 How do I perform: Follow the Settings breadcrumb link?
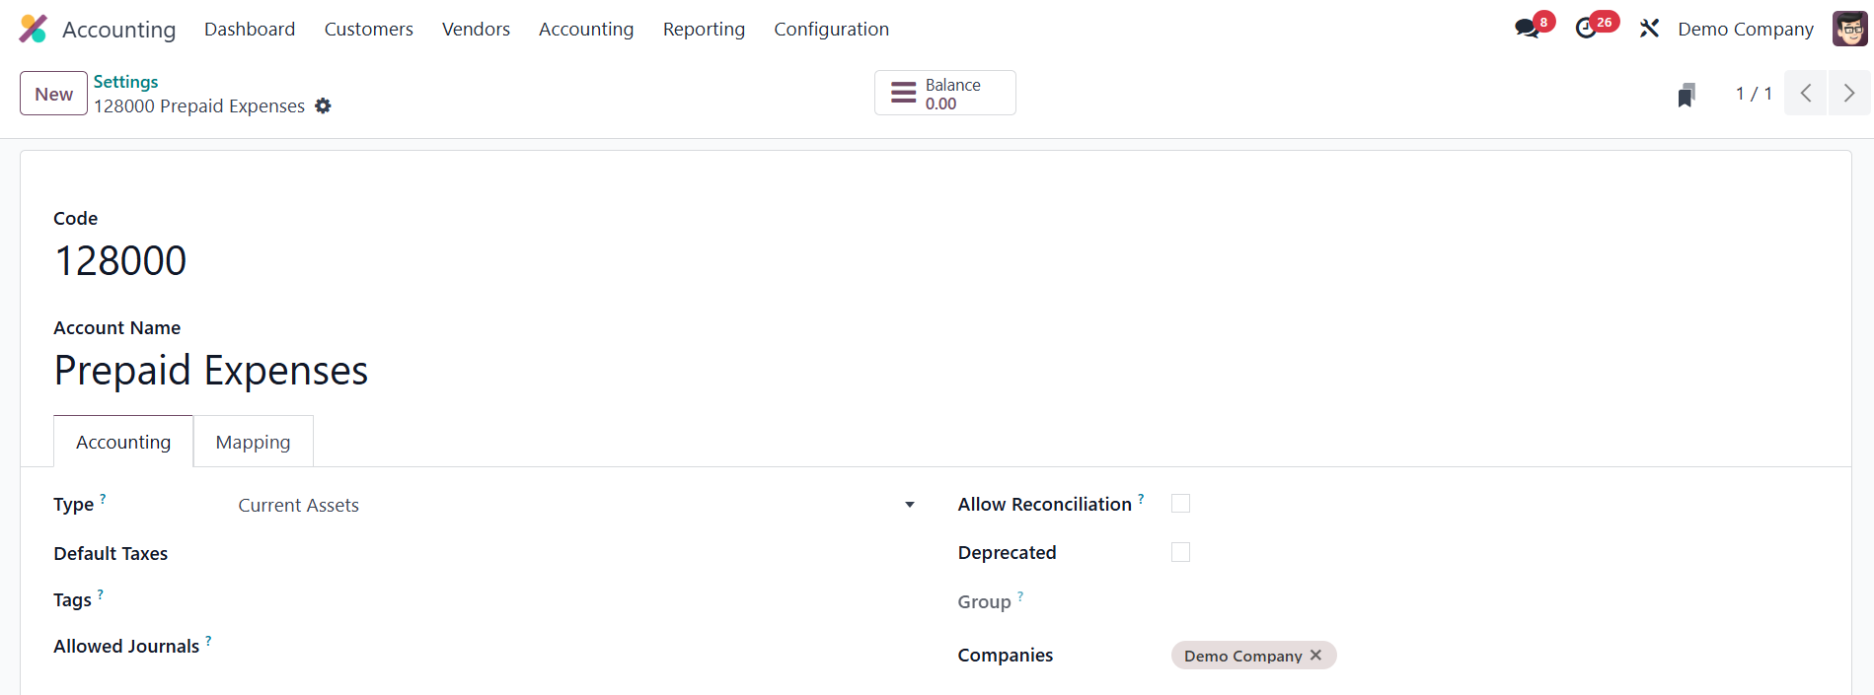tap(125, 82)
